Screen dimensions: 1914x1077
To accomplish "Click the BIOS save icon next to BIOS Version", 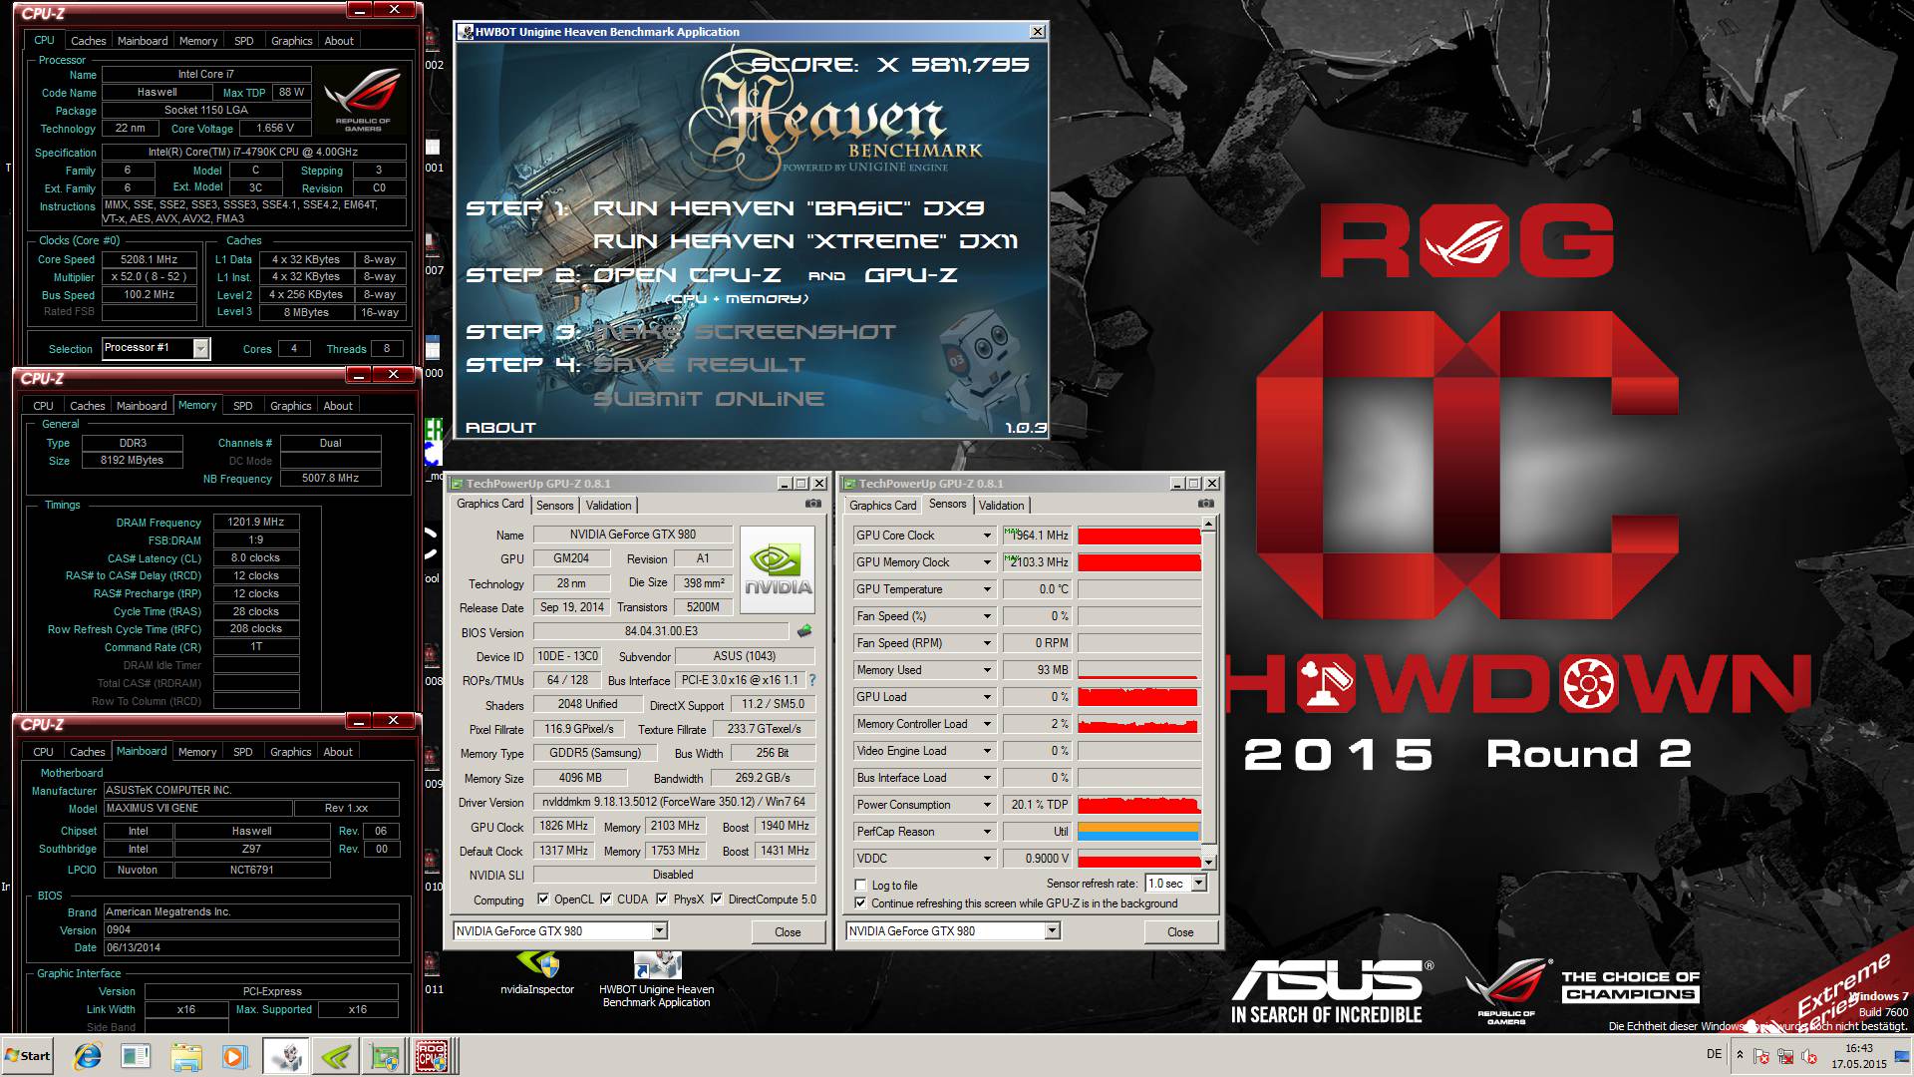I will [804, 631].
